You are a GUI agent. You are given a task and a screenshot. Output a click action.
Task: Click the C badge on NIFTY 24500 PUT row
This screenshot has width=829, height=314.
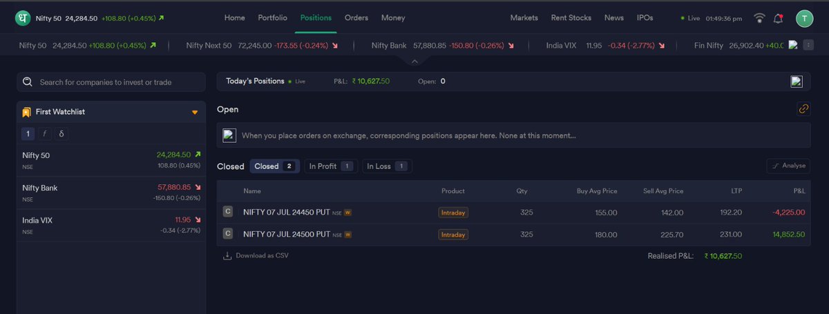point(228,235)
